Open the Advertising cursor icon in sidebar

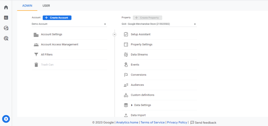[6, 38]
